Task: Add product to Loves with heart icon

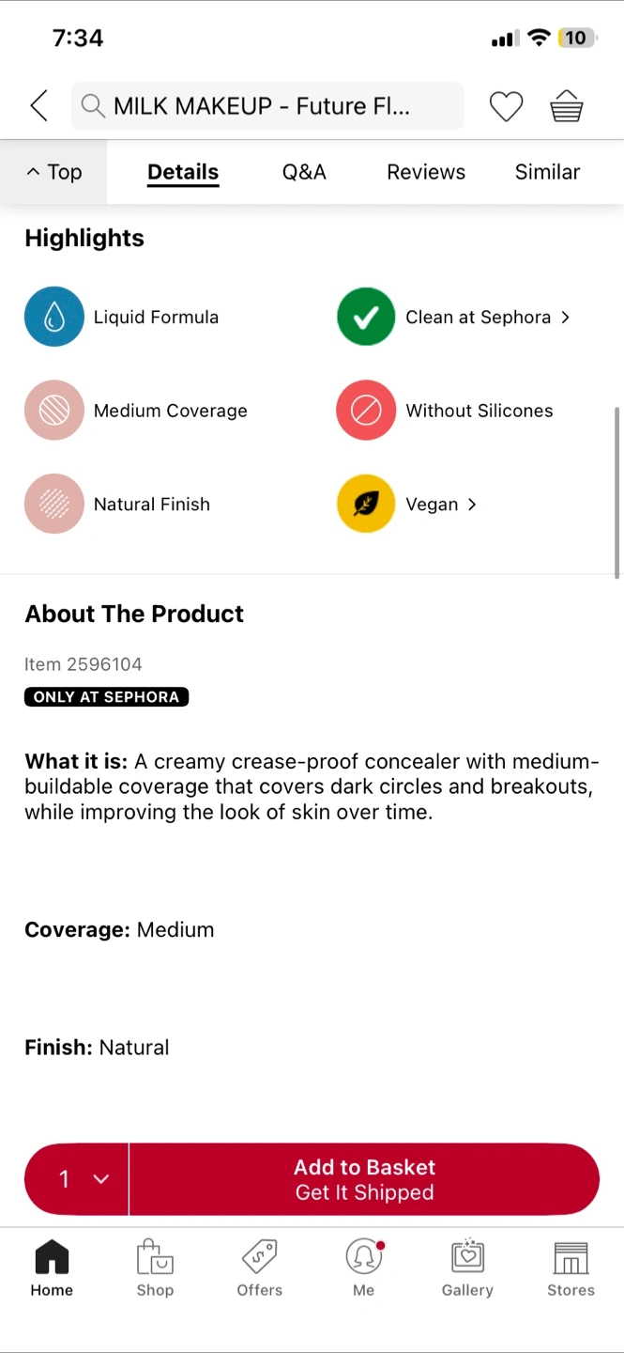Action: pyautogui.click(x=506, y=106)
